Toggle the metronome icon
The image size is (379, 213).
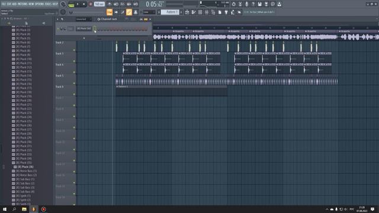pyautogui.click(x=110, y=4)
